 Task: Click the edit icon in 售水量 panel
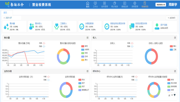(x=87, y=38)
